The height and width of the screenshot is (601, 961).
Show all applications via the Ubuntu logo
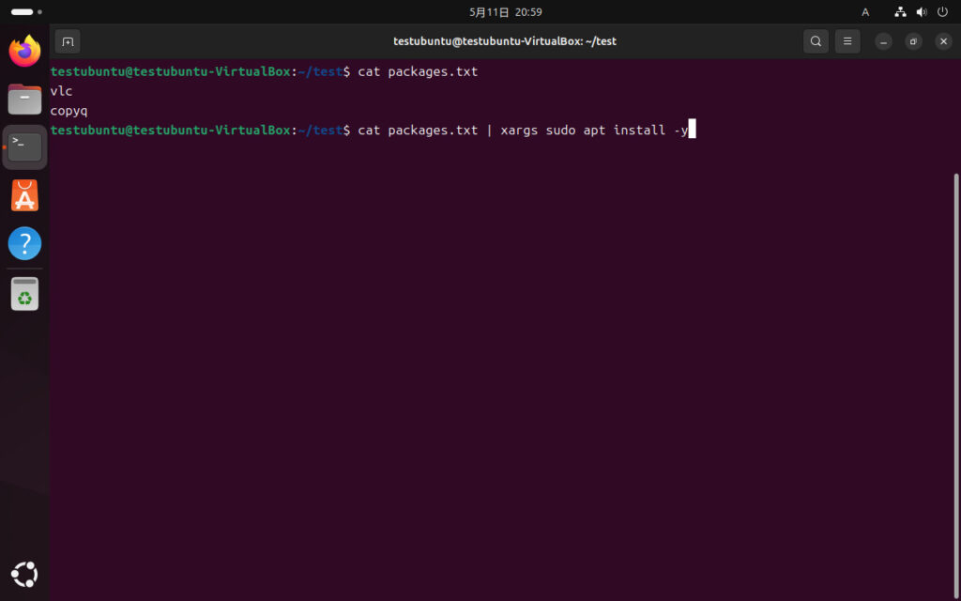pos(24,573)
